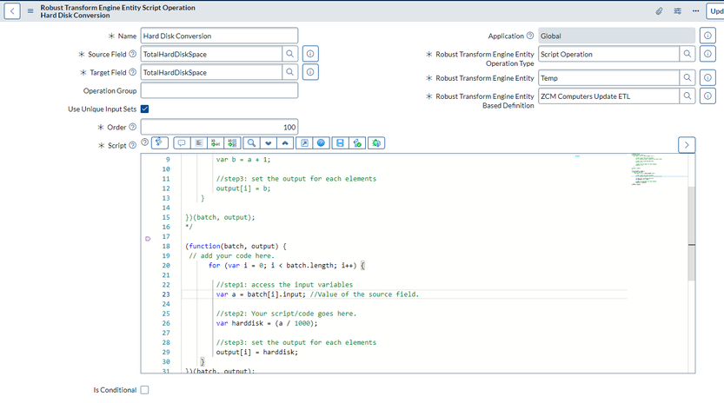Image resolution: width=724 pixels, height=403 pixels.
Task: Click line 26 'var harddisk = (a / 1000);'
Action: pyautogui.click(x=267, y=323)
